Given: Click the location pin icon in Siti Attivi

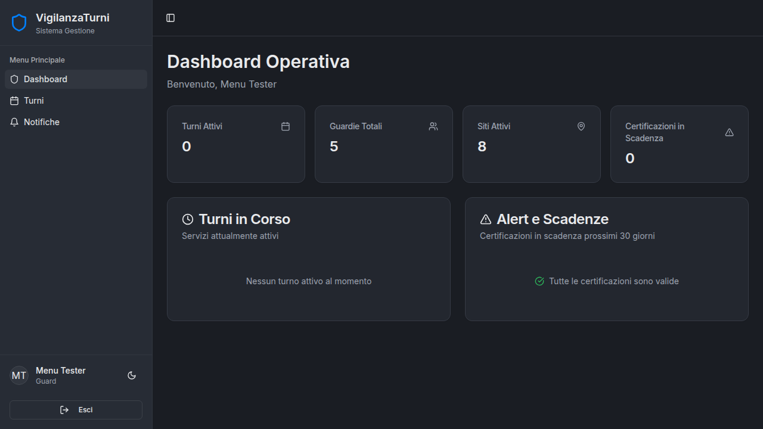Looking at the screenshot, I should point(581,126).
